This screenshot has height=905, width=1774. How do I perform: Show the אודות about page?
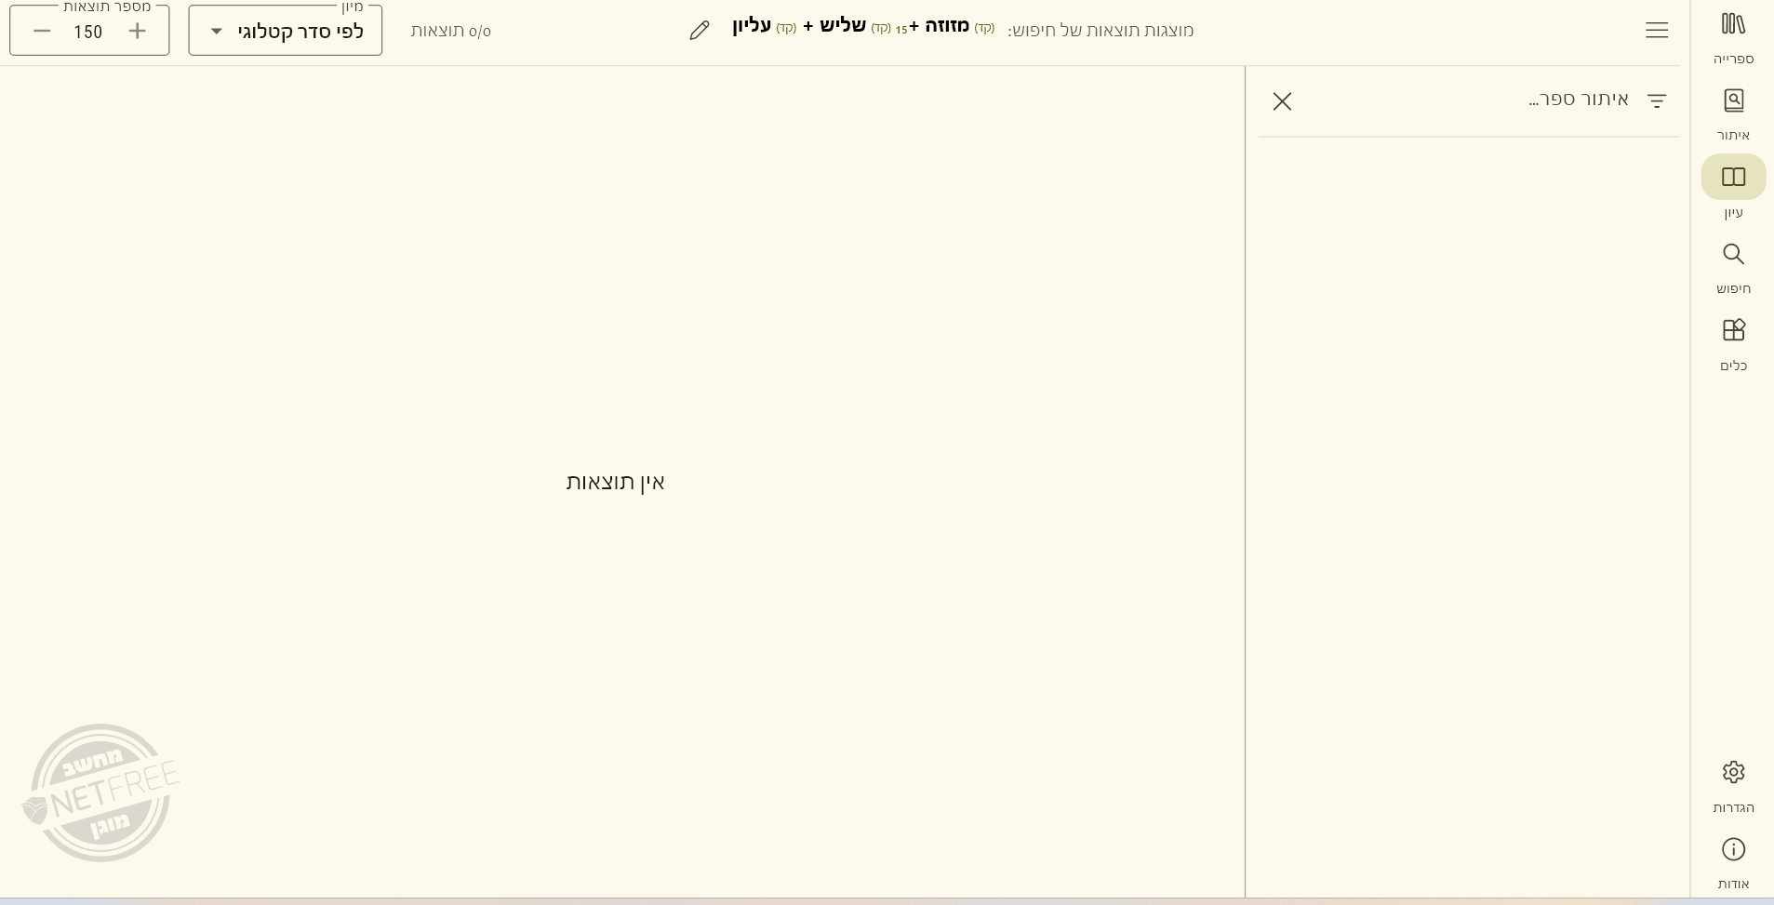coord(1733,861)
